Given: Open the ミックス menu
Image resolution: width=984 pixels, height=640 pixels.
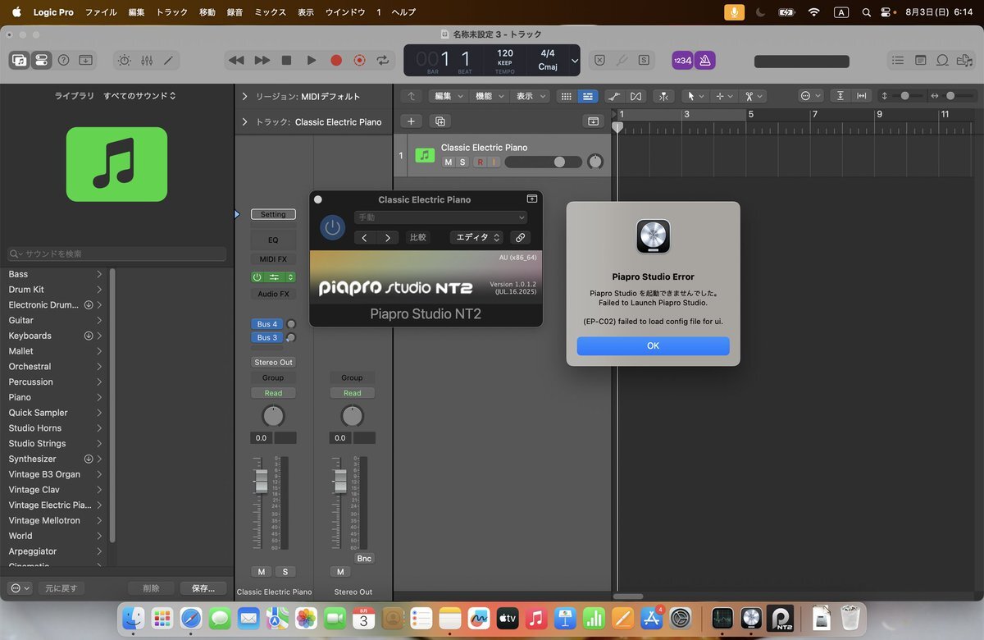Looking at the screenshot, I should pos(271,12).
